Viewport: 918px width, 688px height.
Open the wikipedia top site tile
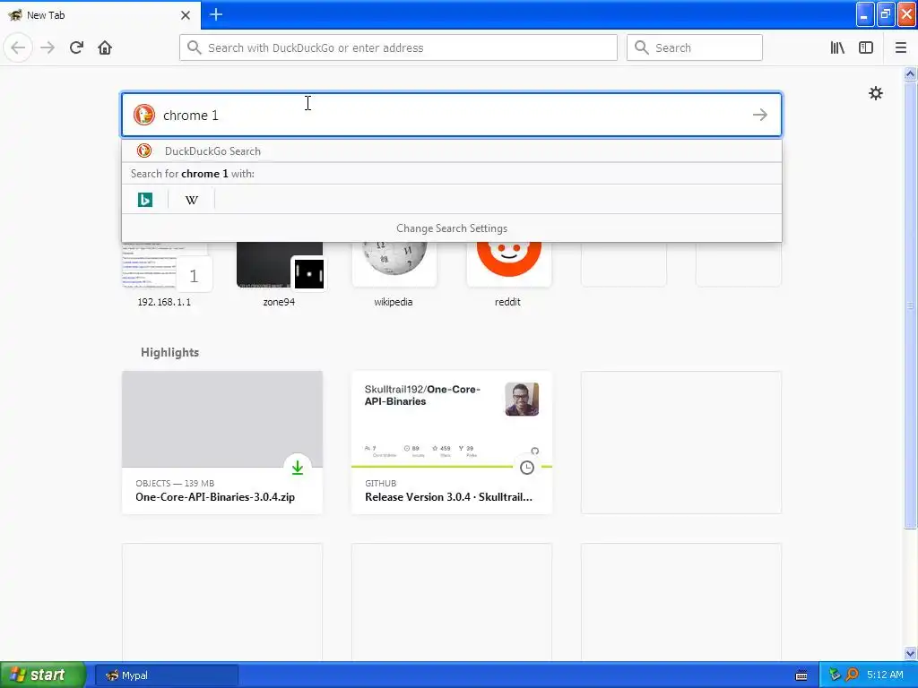point(394,274)
